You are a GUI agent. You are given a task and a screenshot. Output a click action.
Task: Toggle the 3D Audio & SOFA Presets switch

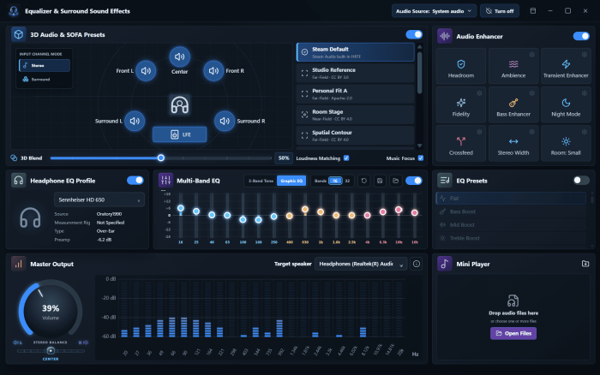click(414, 34)
